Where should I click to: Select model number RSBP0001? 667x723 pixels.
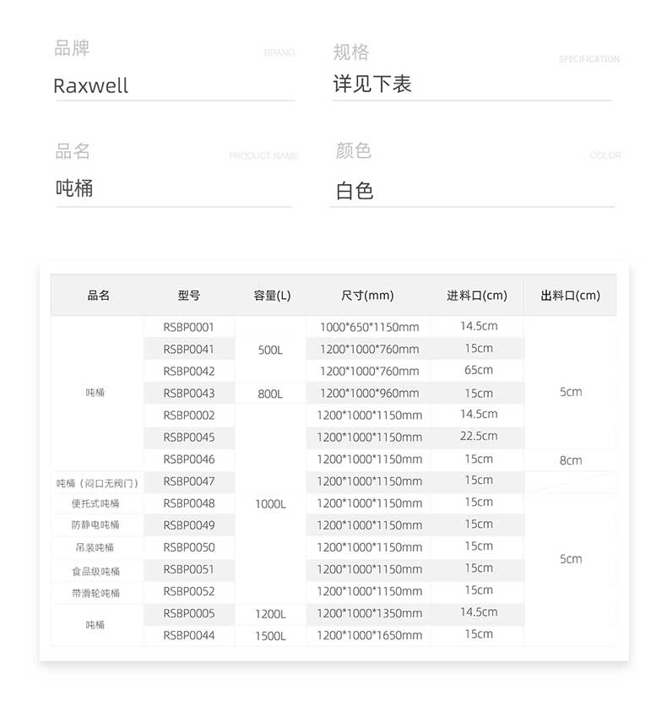click(189, 327)
